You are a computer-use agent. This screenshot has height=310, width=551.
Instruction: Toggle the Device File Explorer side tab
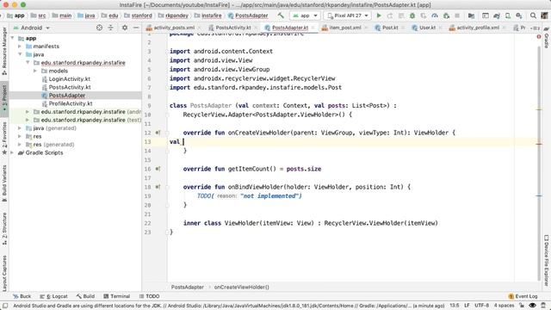tap(547, 260)
